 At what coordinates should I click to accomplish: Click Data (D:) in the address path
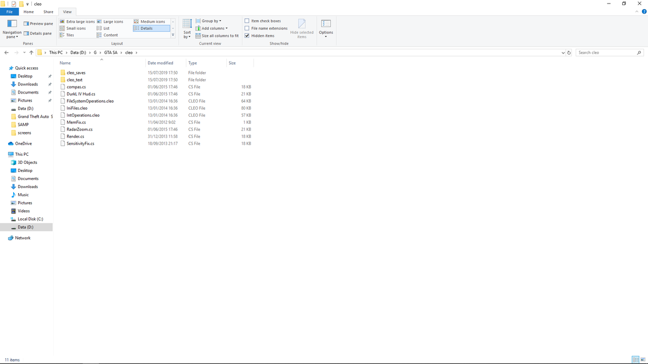(78, 53)
